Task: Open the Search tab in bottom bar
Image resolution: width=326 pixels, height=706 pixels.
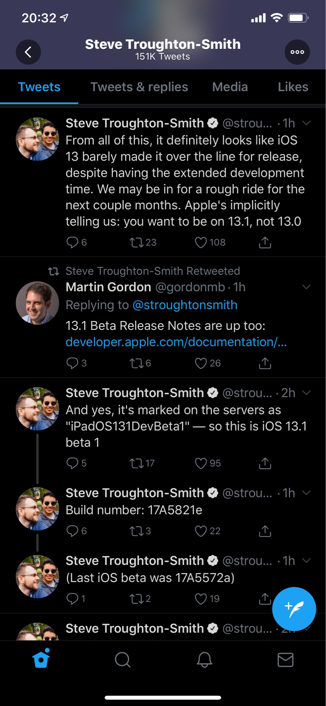Action: [x=122, y=660]
